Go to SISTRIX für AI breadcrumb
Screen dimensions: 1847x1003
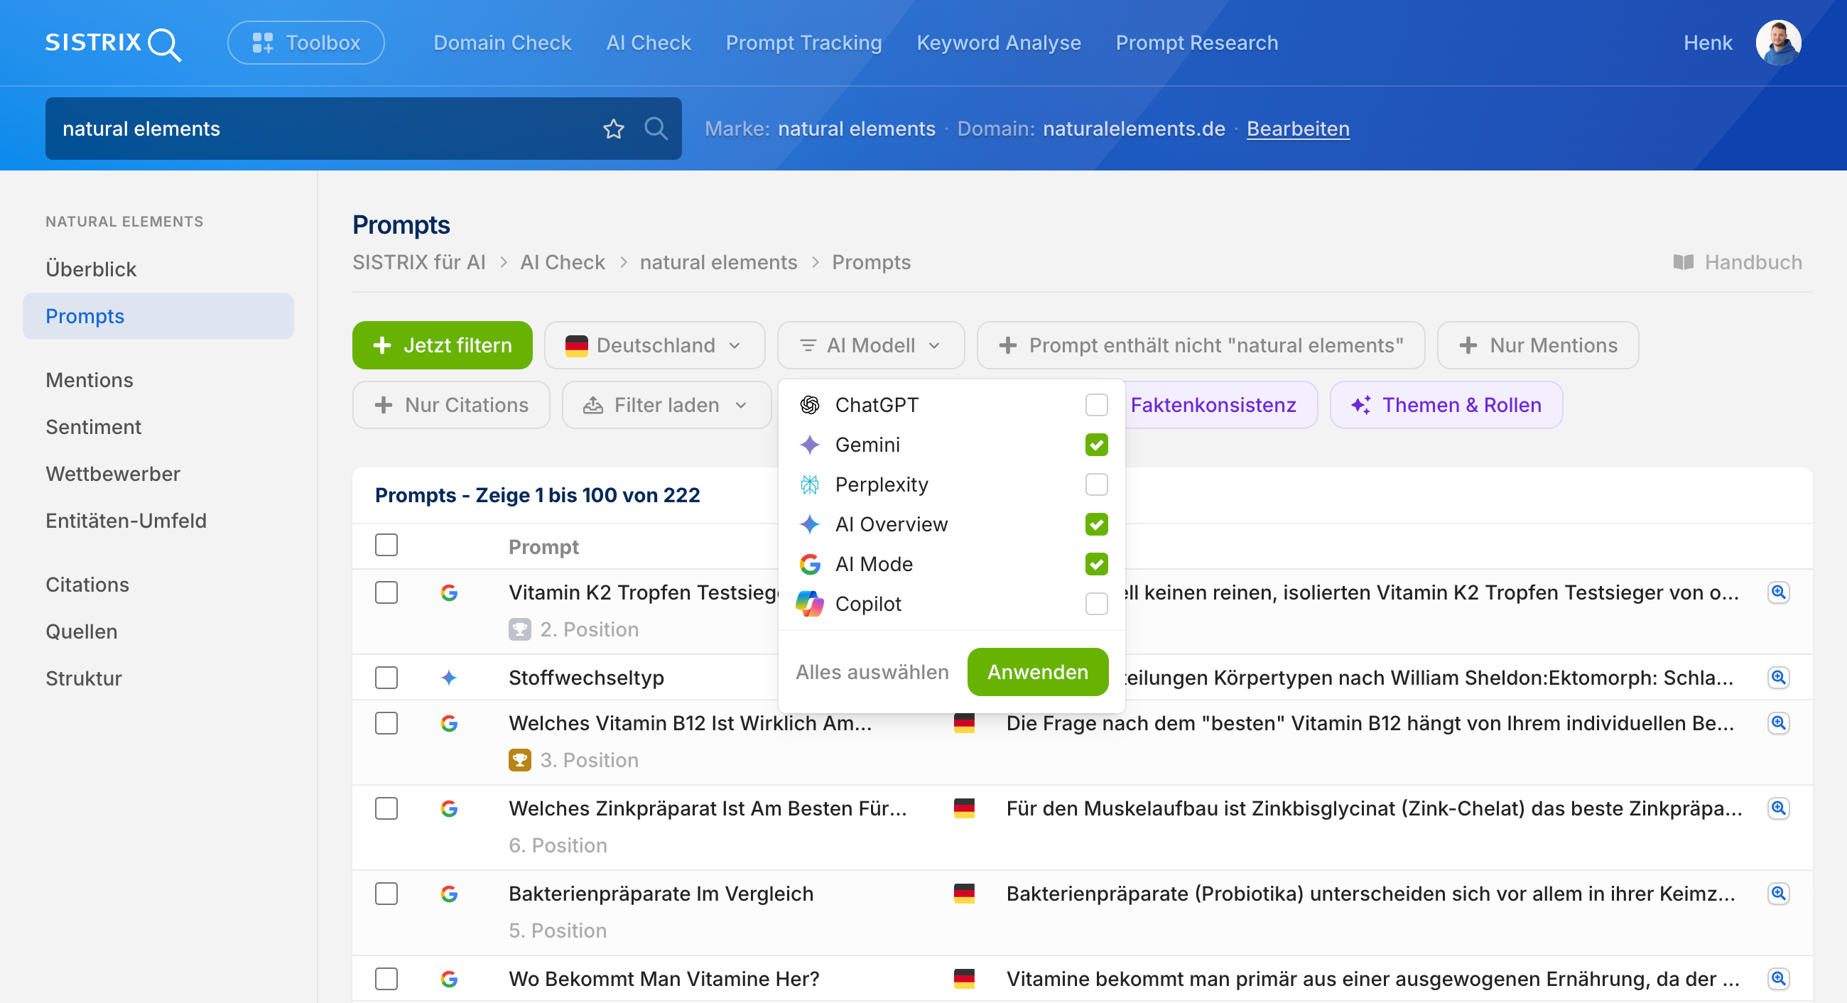coord(418,262)
